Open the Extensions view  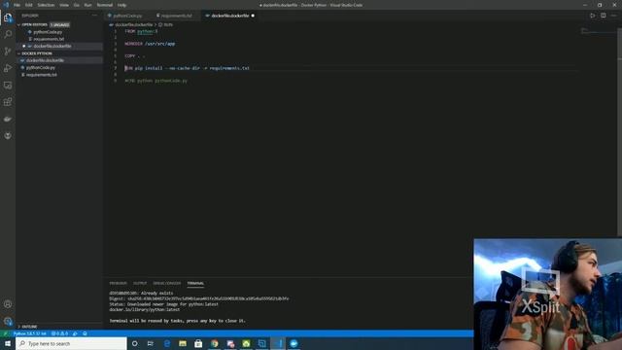pyautogui.click(x=8, y=102)
